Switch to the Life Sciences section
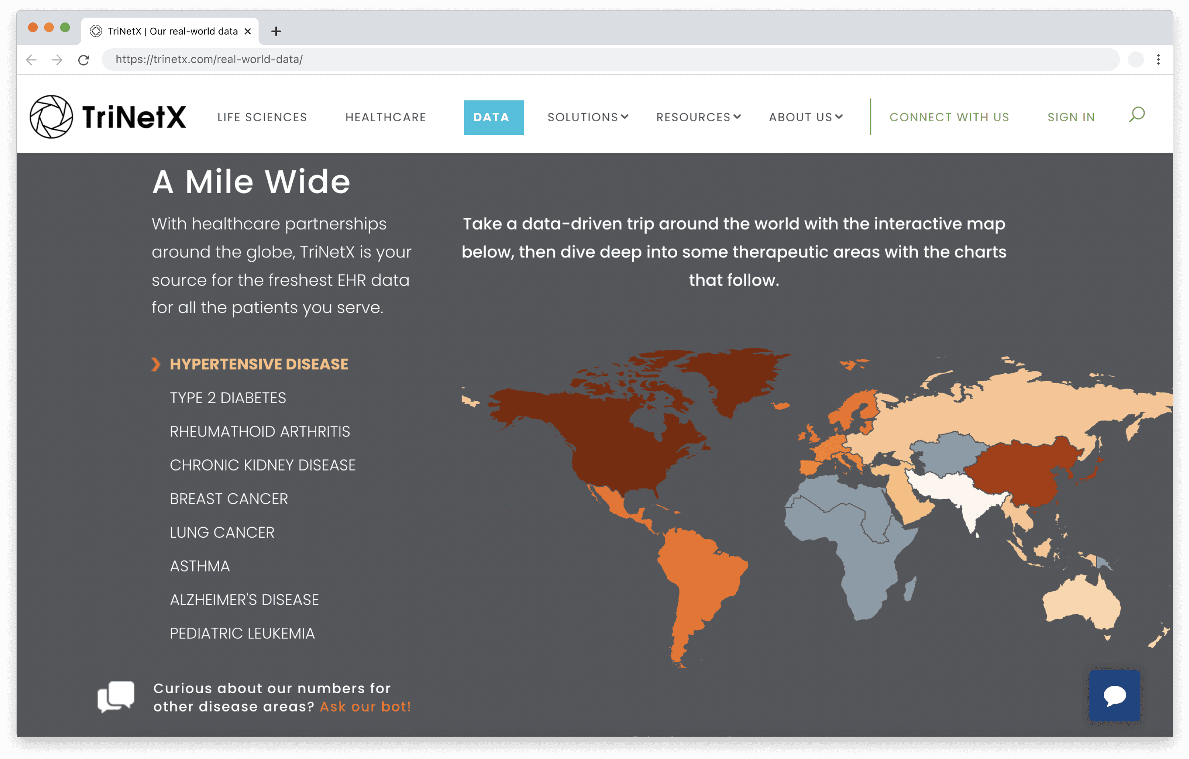The image size is (1189, 759). coord(261,117)
